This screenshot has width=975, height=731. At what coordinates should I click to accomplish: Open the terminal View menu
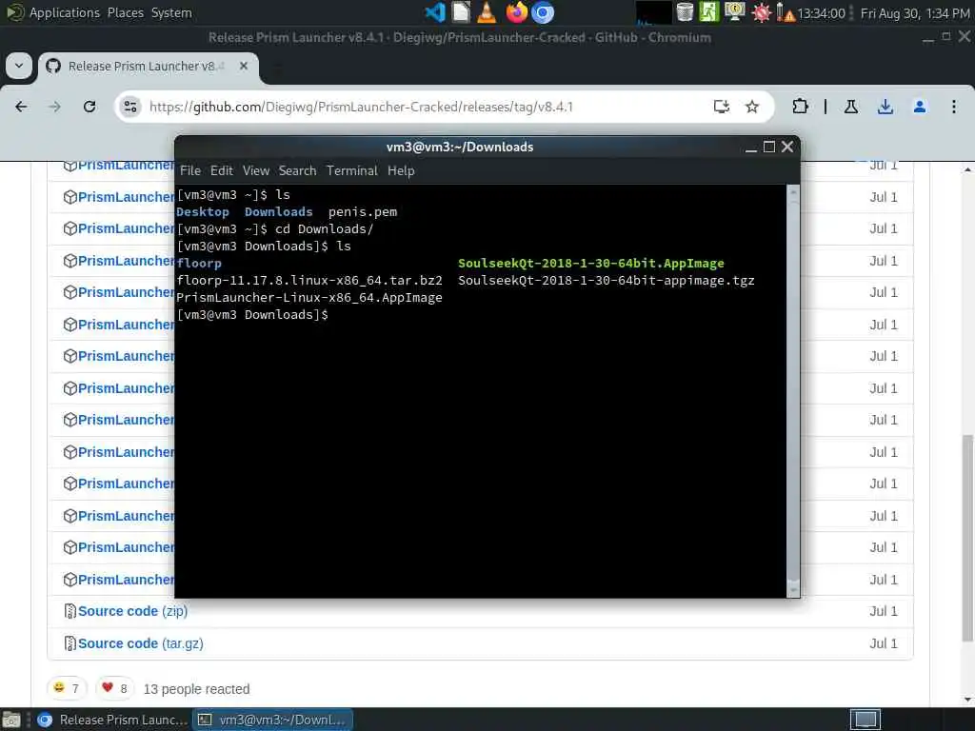coord(255,170)
